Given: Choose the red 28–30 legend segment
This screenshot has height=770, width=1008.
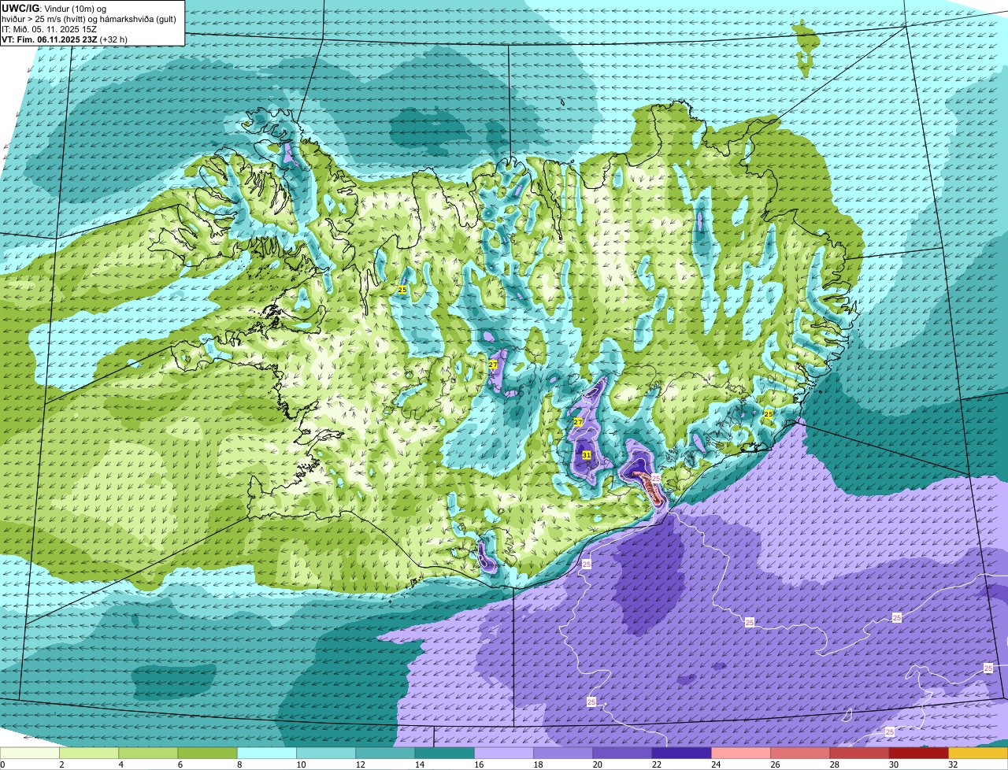Looking at the screenshot, I should 859,753.
